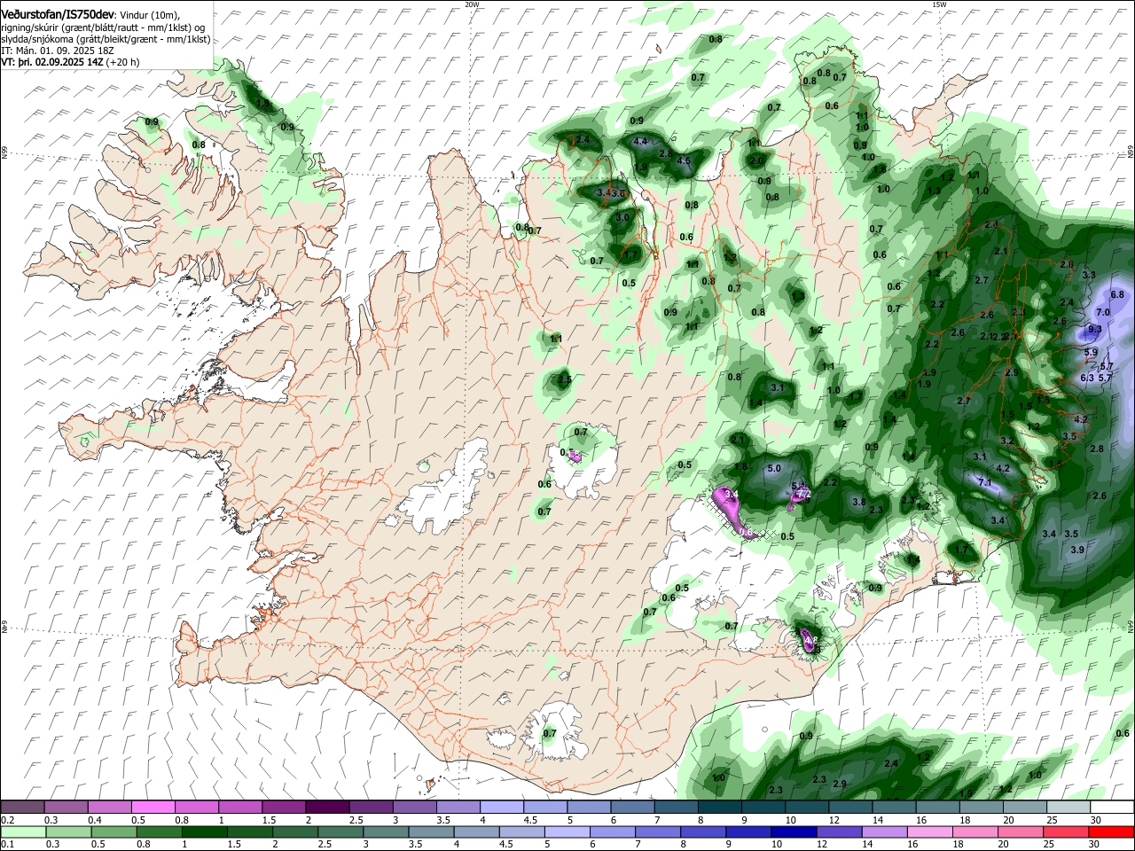Click the 15W longitude label
Viewport: 1135px width, 851px height.
(939, 4)
